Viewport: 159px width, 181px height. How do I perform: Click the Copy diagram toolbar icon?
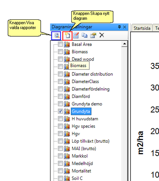[x=85, y=35]
